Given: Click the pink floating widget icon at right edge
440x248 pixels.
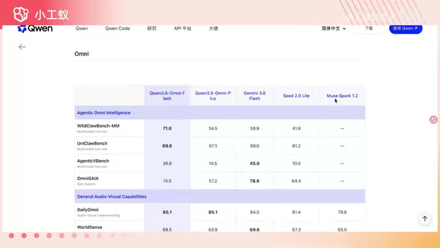Looking at the screenshot, I should click(433, 119).
